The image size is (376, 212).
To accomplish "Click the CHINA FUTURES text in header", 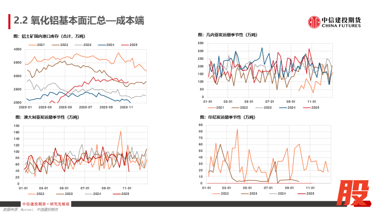I will pyautogui.click(x=341, y=26).
